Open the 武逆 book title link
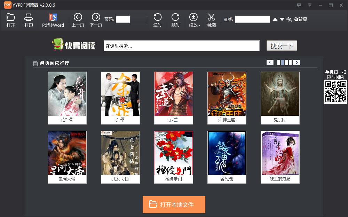348x217 pixels. pos(173,120)
